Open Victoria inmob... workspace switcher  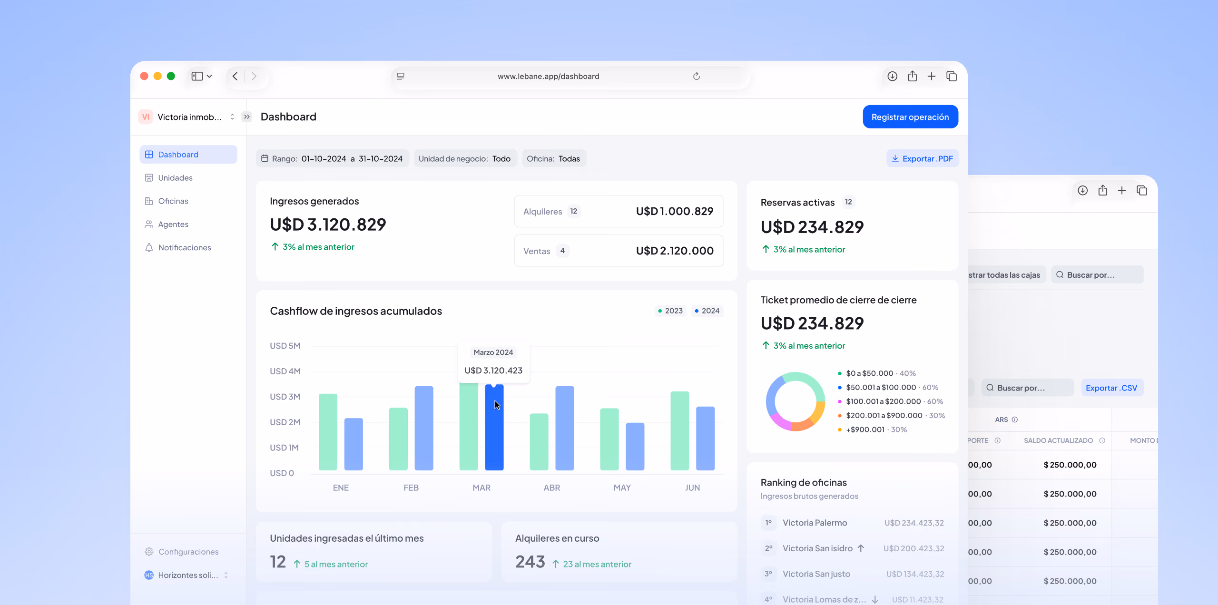tap(187, 117)
